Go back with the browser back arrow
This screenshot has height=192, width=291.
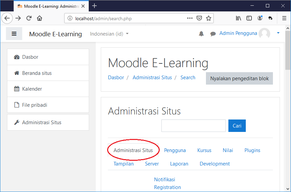[7, 18]
